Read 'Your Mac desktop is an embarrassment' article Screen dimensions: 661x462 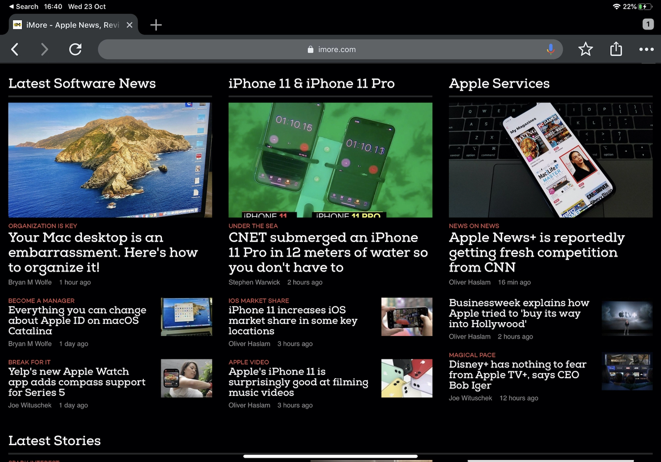click(x=103, y=252)
